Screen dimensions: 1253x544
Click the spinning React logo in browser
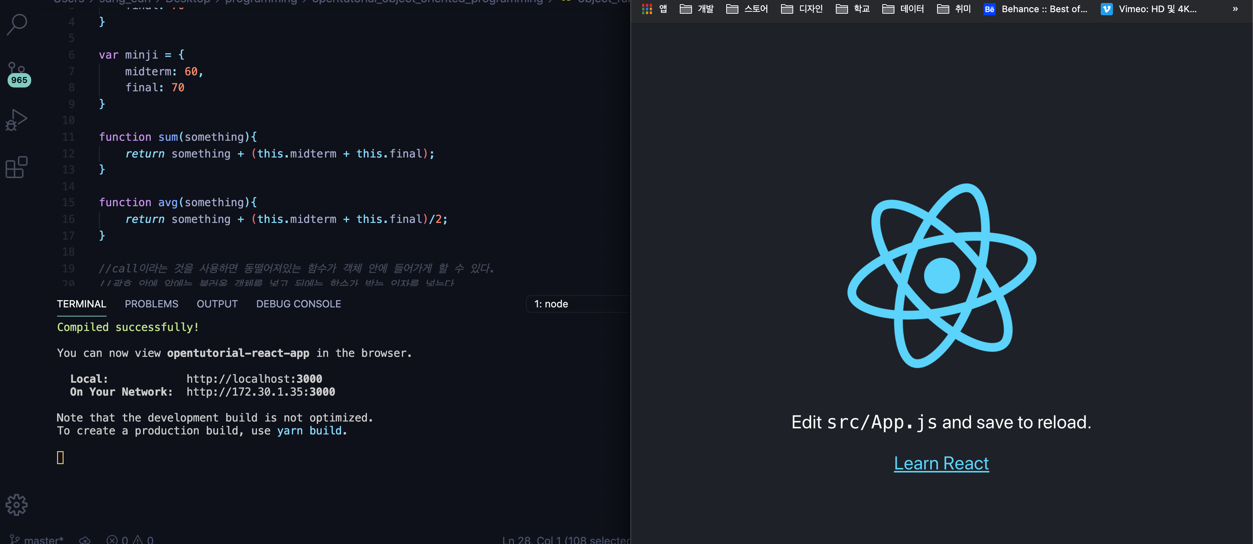pyautogui.click(x=942, y=275)
